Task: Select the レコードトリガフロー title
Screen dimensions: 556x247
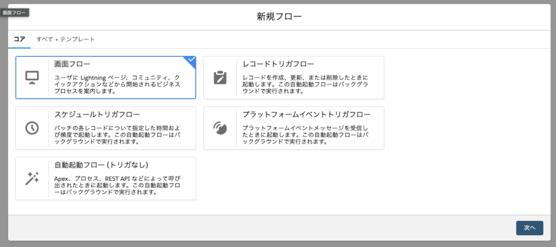Action: tap(279, 64)
